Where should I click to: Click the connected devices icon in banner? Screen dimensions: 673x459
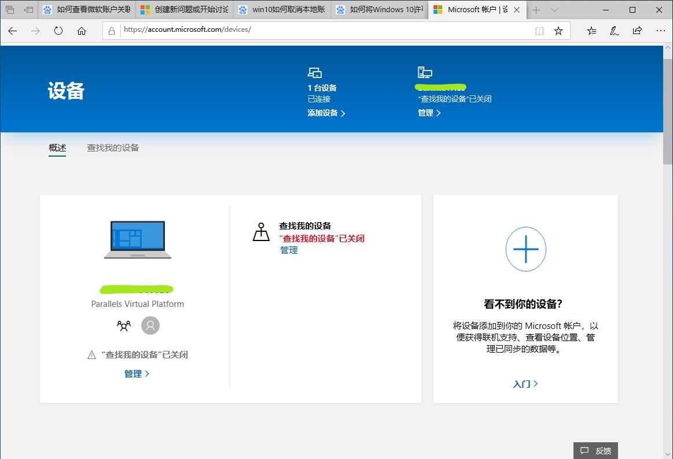(x=315, y=72)
